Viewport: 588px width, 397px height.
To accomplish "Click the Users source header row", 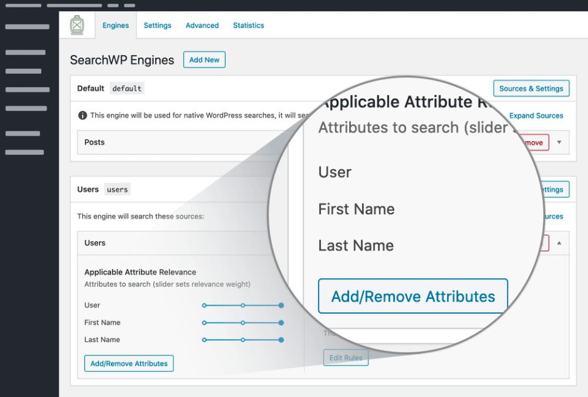I will pyautogui.click(x=171, y=243).
